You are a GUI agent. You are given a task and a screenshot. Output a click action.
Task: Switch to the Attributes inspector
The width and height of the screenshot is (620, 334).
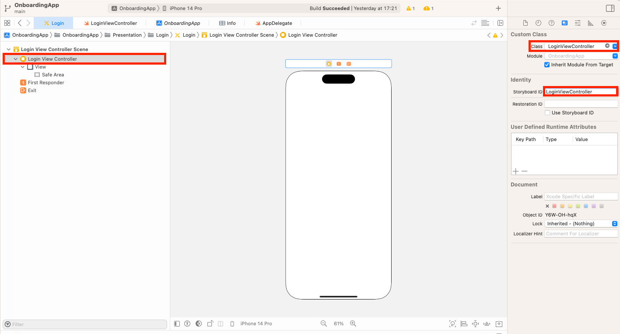pos(578,23)
